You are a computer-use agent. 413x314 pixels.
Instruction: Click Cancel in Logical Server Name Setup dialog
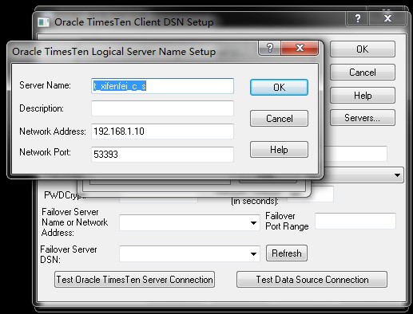click(x=279, y=118)
